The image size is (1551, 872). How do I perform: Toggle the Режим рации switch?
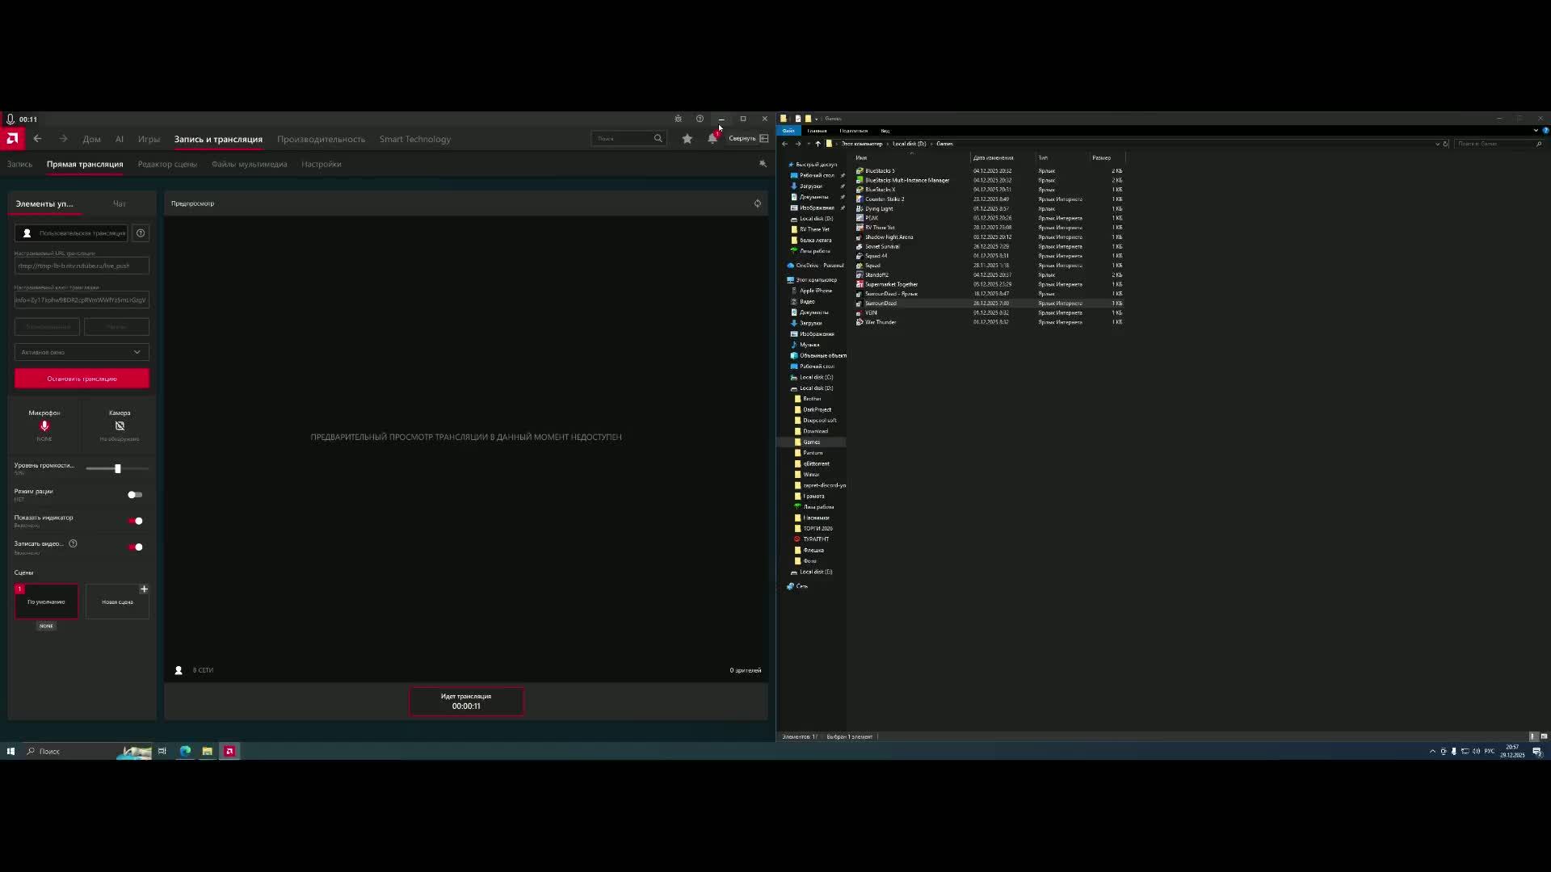point(135,495)
